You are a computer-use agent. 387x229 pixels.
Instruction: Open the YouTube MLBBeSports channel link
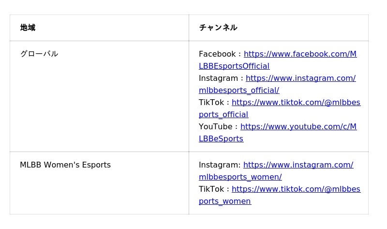point(298,127)
